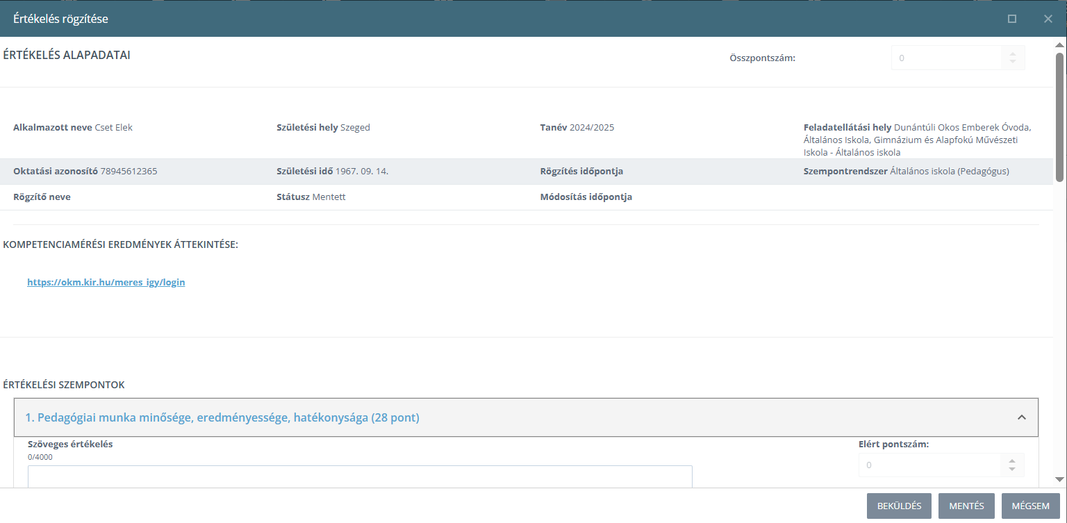Click the Rögzítő neve label
Screen dimensions: 1067x523
42,197
